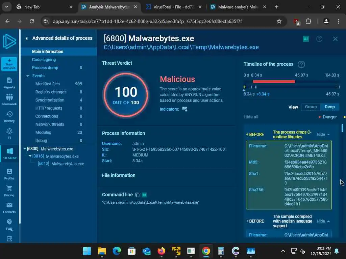This screenshot has width=346, height=259.
Task: Open the Pricing sidebar section
Action: (x=9, y=191)
